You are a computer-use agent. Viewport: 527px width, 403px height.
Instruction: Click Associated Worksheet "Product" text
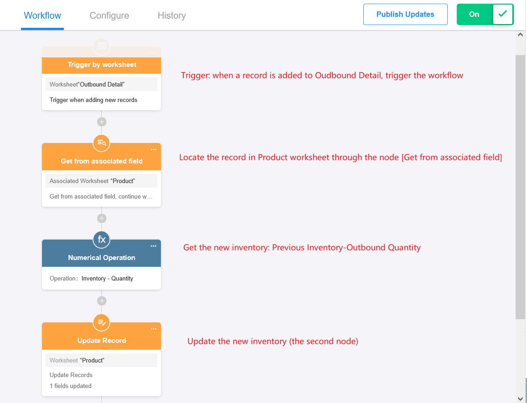[93, 181]
